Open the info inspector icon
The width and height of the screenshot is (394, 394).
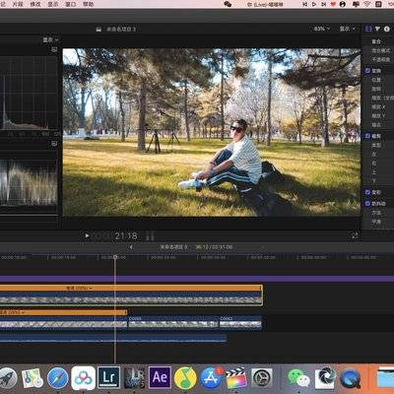(386, 29)
